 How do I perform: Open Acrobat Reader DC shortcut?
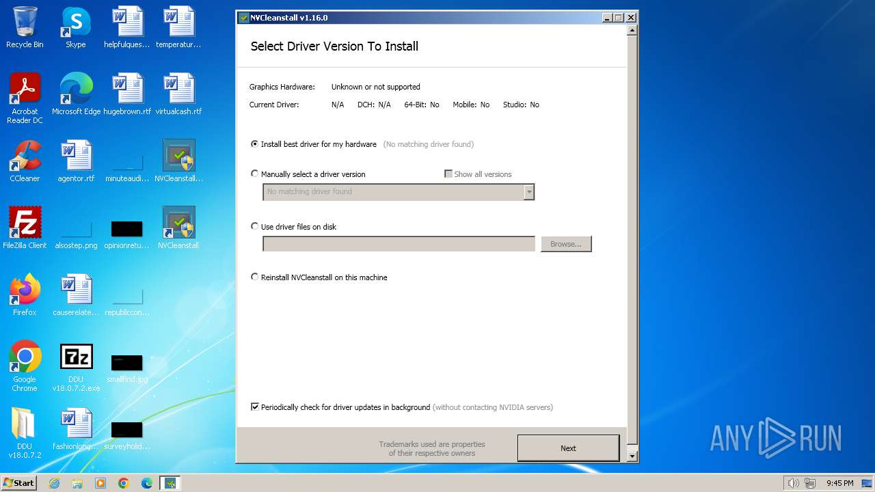click(25, 98)
